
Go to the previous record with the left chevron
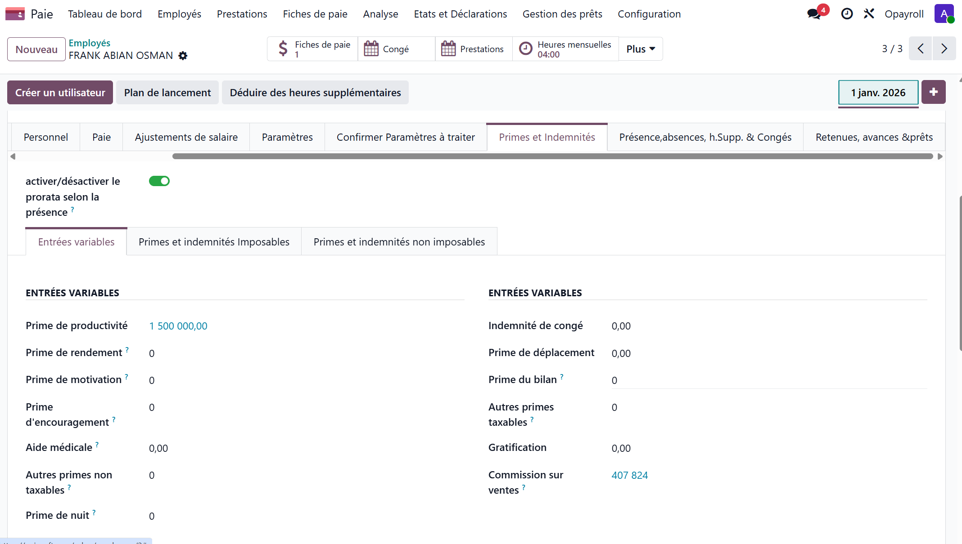point(920,49)
